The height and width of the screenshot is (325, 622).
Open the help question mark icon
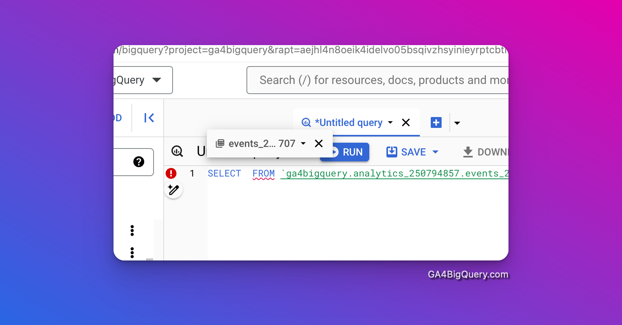139,162
